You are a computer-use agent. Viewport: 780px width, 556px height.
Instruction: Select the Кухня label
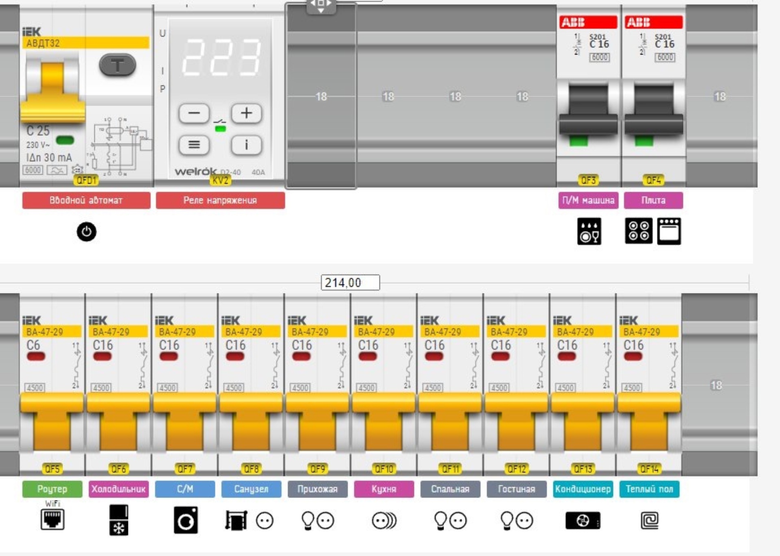click(x=384, y=489)
